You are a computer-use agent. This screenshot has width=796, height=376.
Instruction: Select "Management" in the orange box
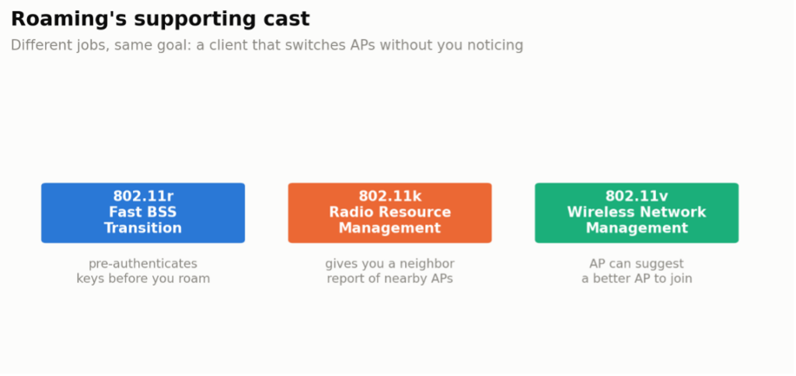390,228
